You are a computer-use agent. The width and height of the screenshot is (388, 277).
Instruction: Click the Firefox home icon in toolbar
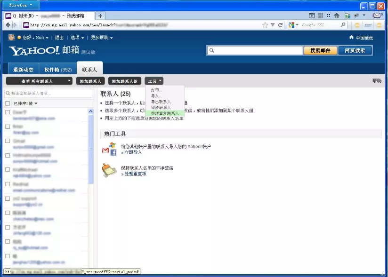click(337, 16)
